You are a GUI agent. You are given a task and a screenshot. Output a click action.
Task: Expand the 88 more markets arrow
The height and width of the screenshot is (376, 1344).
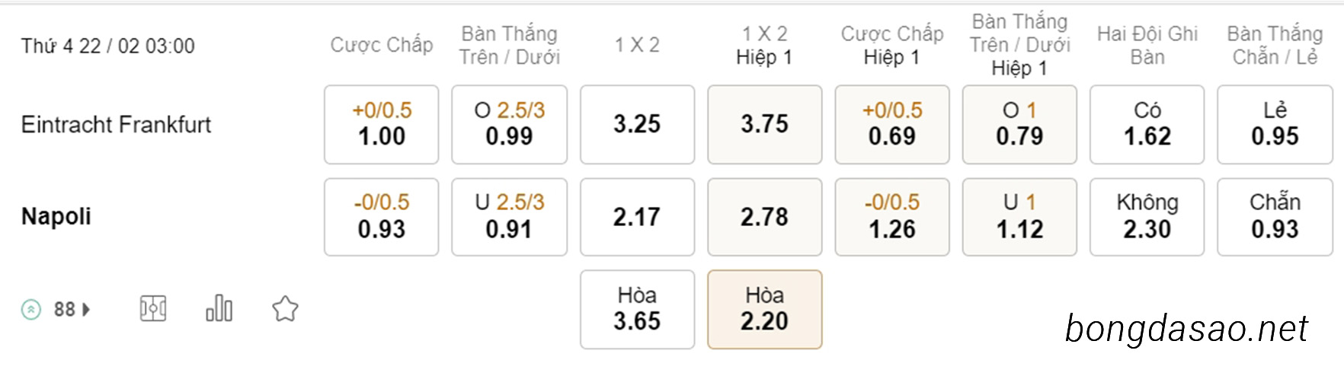86,310
